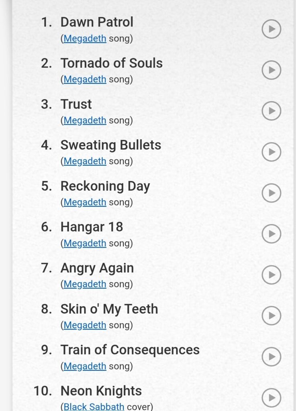Play Train of Consequences track
The image size is (296, 411).
coord(272,357)
